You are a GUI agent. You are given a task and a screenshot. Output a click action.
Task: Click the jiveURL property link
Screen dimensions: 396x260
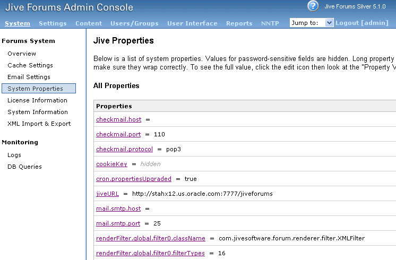[x=107, y=194]
